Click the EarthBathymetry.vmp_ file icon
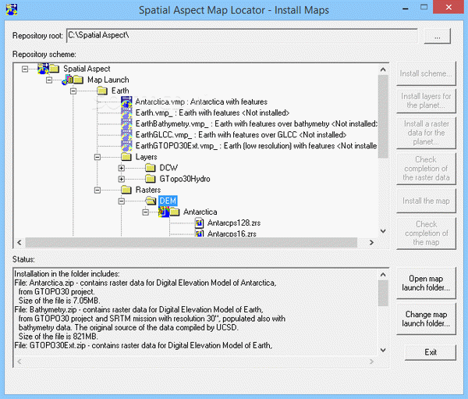 click(x=126, y=123)
